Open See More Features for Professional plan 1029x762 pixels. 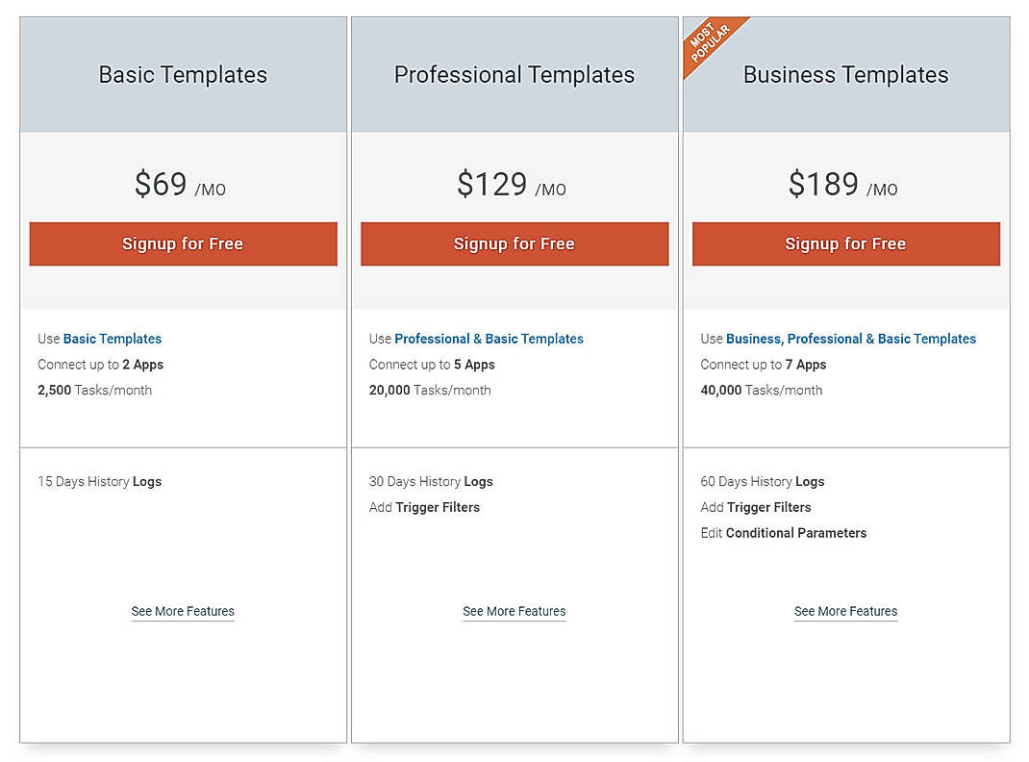(x=514, y=611)
